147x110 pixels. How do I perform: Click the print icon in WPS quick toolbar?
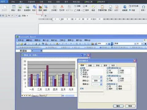[x=3, y=16]
